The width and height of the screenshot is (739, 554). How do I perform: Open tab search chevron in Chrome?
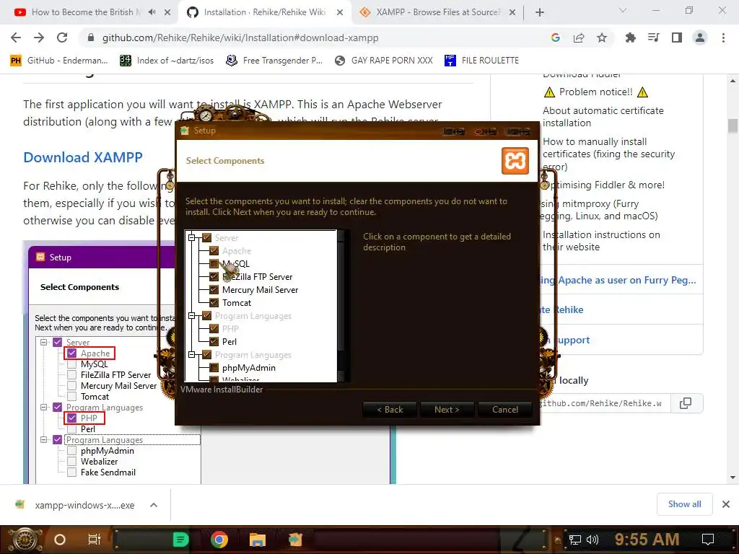(623, 10)
